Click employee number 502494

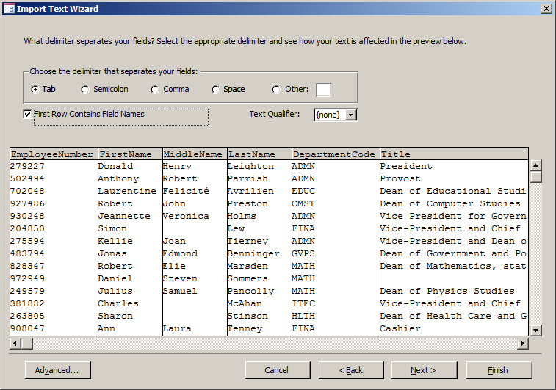pyautogui.click(x=27, y=178)
